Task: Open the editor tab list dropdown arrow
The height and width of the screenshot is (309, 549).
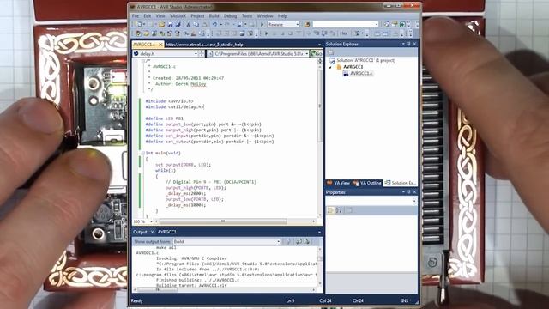Action: (x=319, y=45)
